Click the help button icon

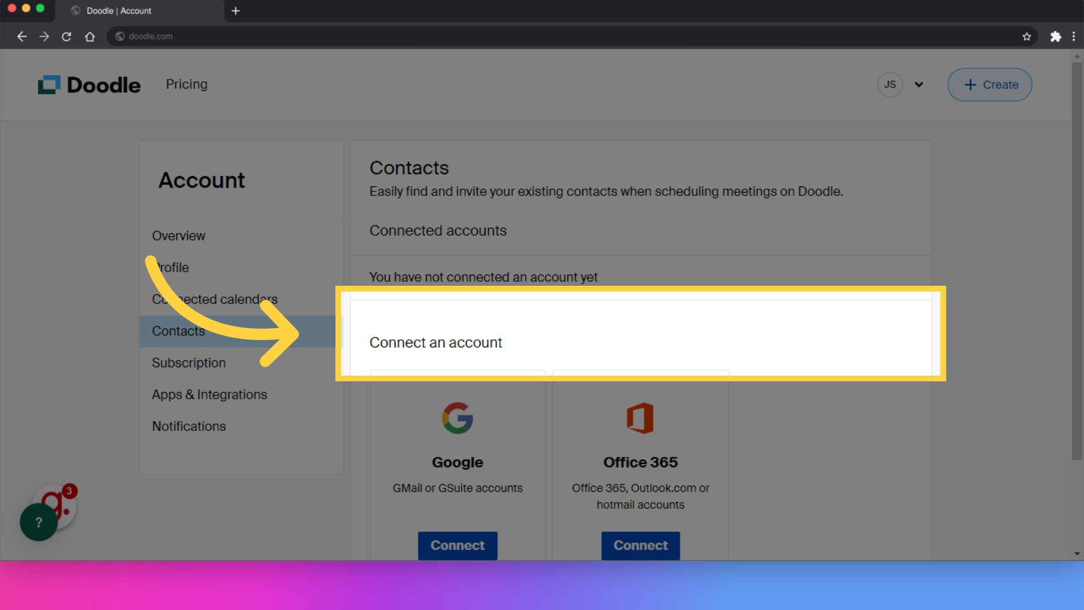39,522
